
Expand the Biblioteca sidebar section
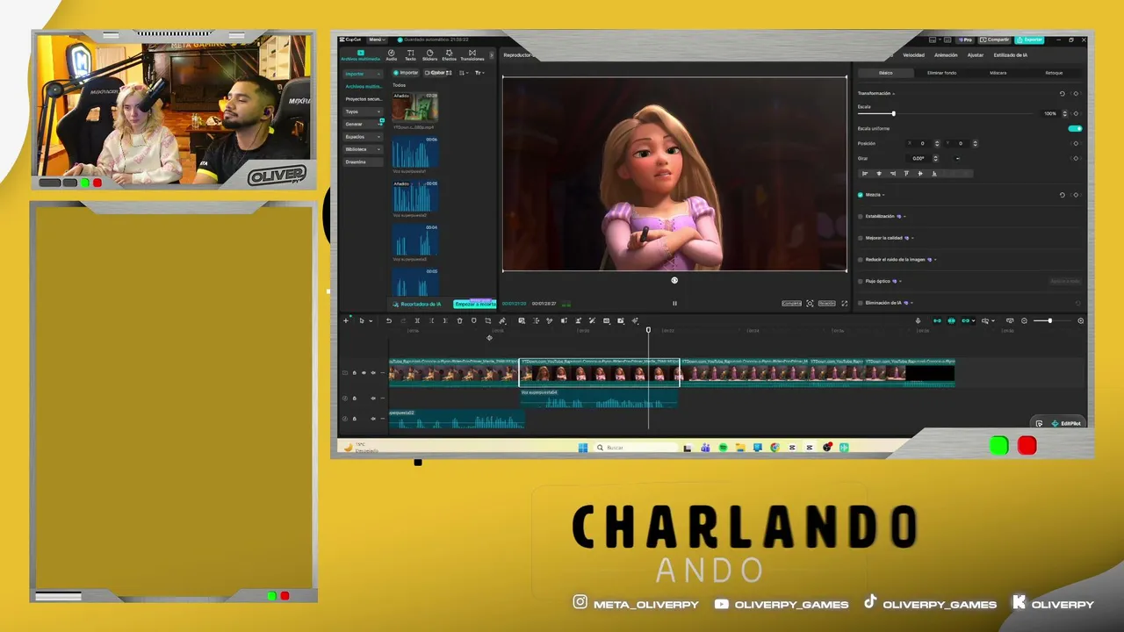point(363,149)
